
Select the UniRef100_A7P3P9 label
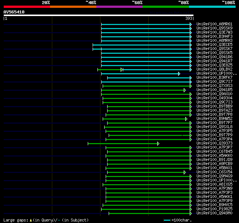(x=214, y=201)
